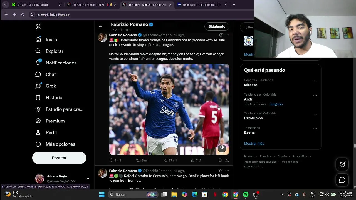
Task: Open Chat in the sidebar
Action: pyautogui.click(x=46, y=74)
